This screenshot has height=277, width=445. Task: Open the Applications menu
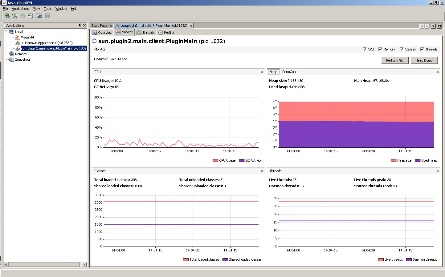coord(21,9)
